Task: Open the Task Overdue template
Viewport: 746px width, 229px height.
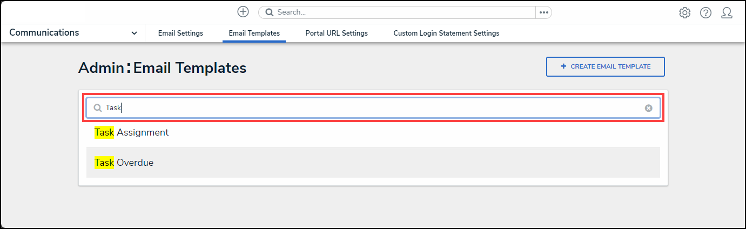Action: 124,163
